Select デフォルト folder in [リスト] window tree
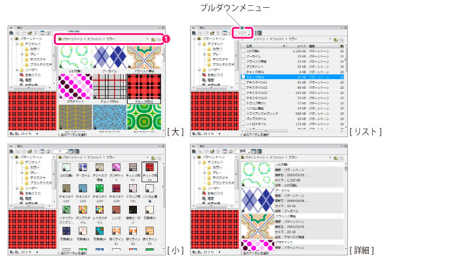 coord(212,44)
